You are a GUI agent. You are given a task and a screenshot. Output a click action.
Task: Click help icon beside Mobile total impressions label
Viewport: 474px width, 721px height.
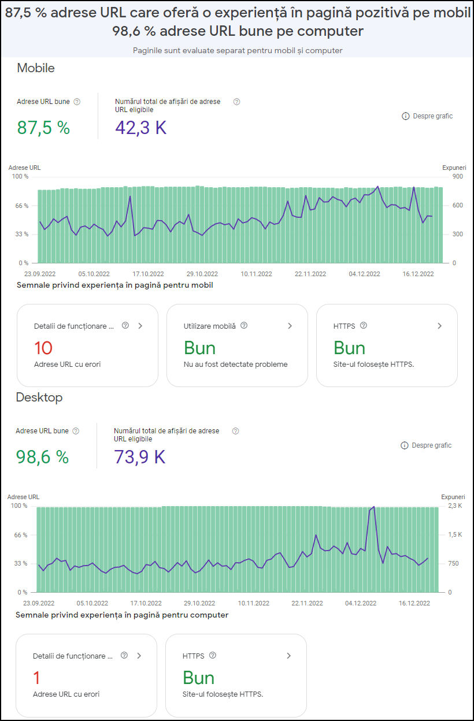pos(236,102)
